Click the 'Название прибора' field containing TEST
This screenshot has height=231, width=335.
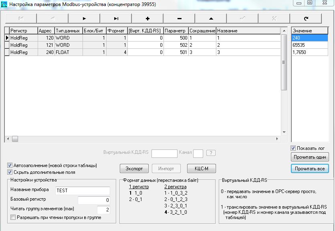[x=82, y=191]
